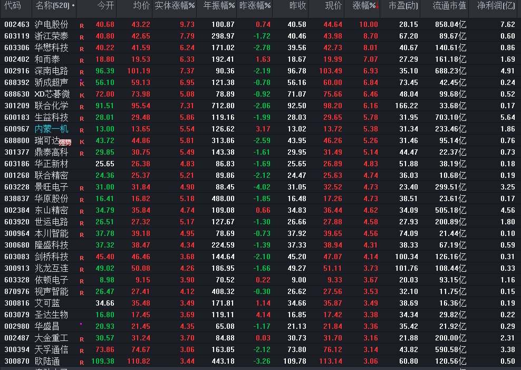
Task: Select stock name 华正新材
Action: point(52,164)
